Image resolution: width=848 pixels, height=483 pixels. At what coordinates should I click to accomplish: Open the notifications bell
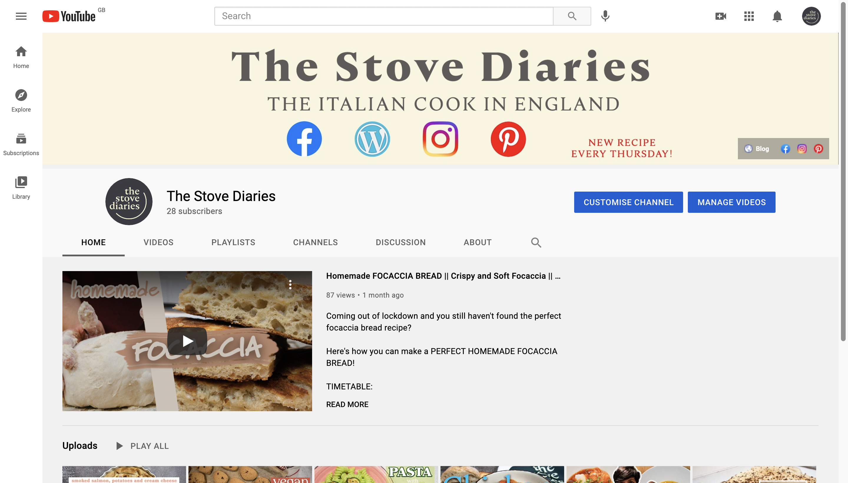[777, 16]
